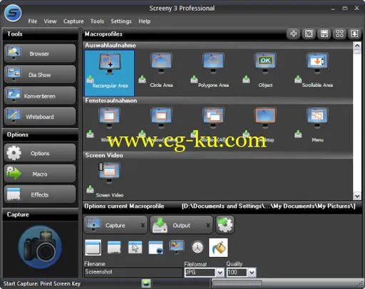Open the Konvertieren tool

pyautogui.click(x=40, y=95)
